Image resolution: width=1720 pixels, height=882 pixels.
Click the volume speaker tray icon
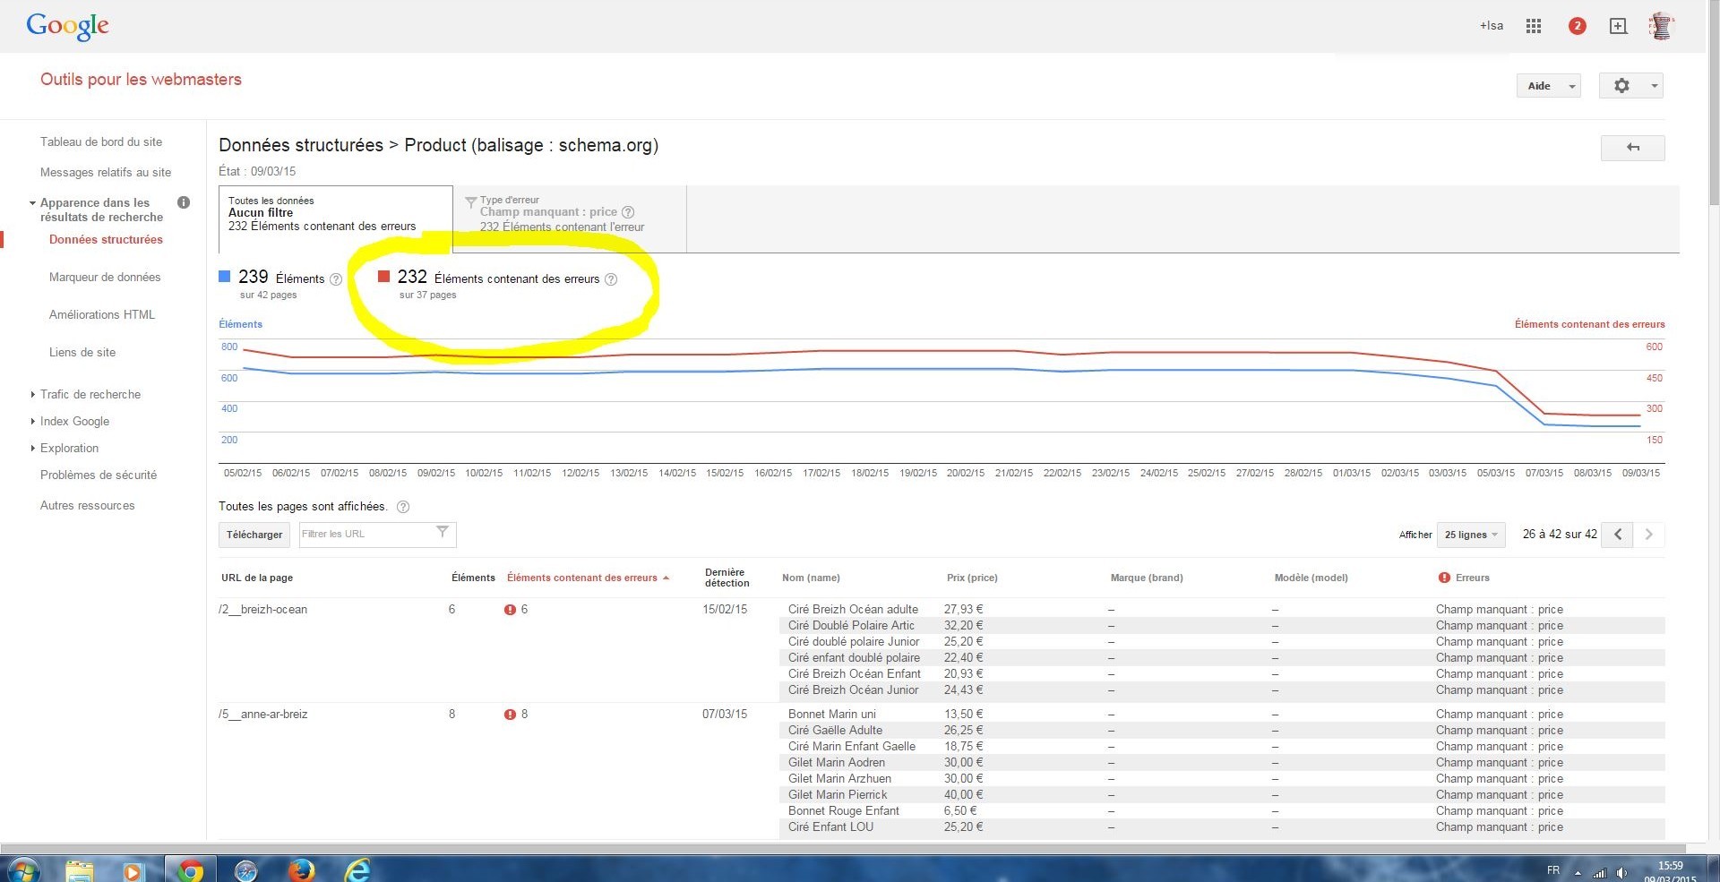[x=1621, y=873]
